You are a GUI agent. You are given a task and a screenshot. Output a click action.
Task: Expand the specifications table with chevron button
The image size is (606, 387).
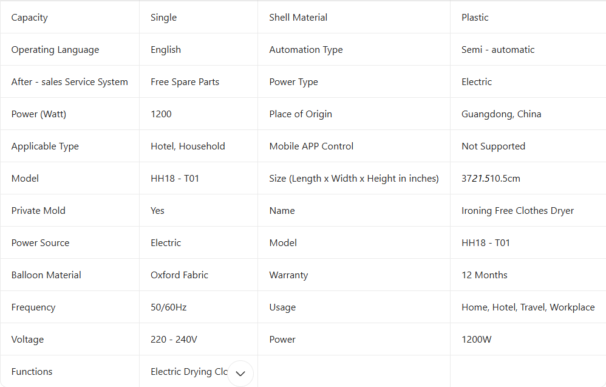coord(240,373)
